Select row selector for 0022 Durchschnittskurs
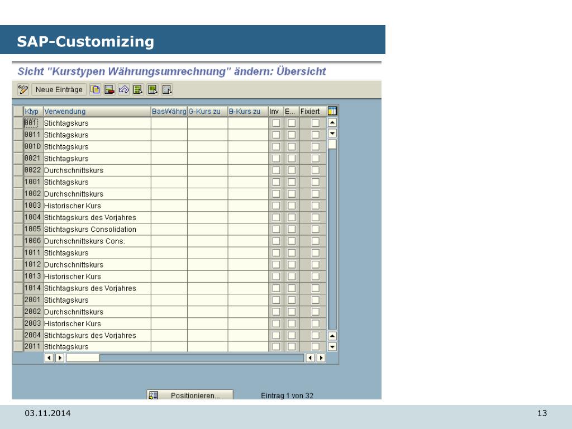The image size is (572, 429). (18, 170)
